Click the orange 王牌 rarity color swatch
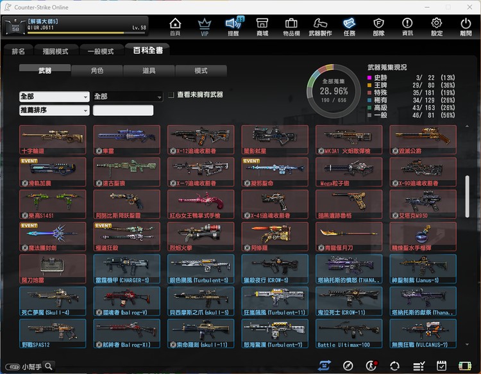Image resolution: width=481 pixels, height=374 pixels. point(369,85)
